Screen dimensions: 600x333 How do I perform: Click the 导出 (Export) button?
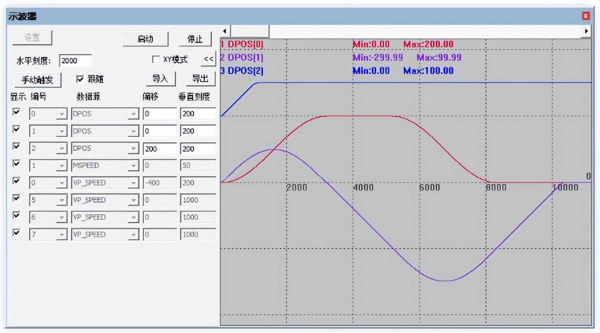200,79
